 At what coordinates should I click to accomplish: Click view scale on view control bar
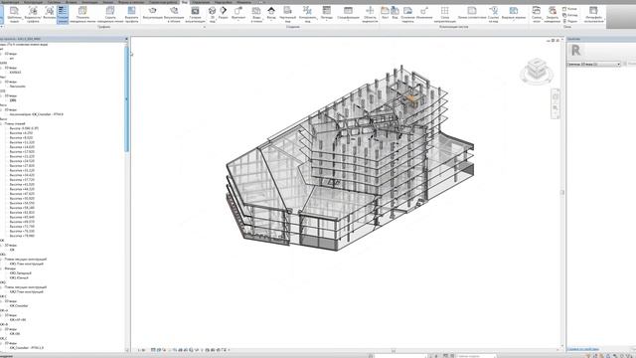click(141, 350)
